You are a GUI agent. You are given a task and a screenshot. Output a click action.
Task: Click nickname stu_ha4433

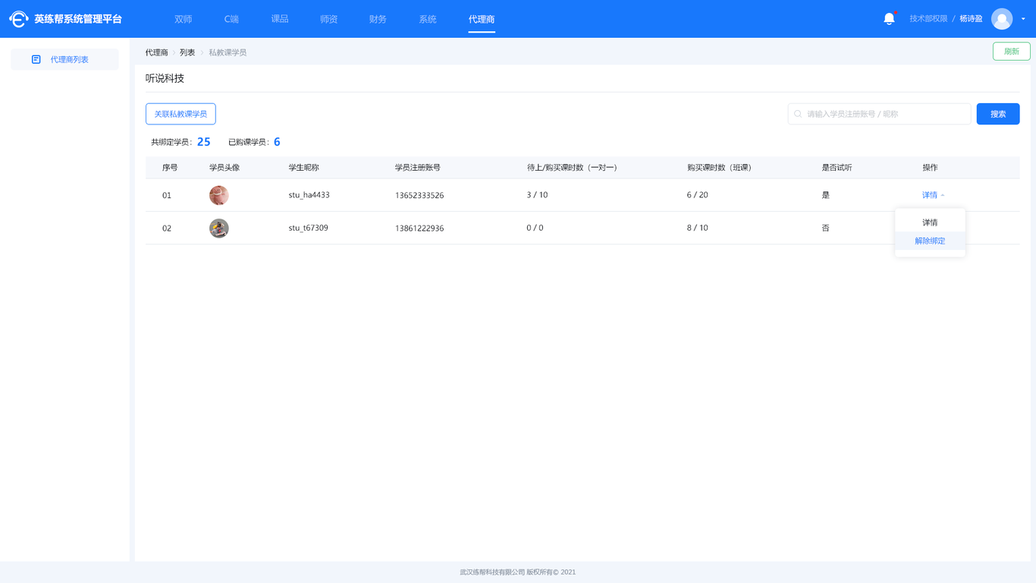[x=309, y=195]
